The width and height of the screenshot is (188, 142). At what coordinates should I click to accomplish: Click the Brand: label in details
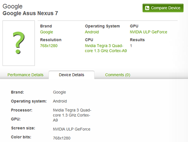coord(17,92)
